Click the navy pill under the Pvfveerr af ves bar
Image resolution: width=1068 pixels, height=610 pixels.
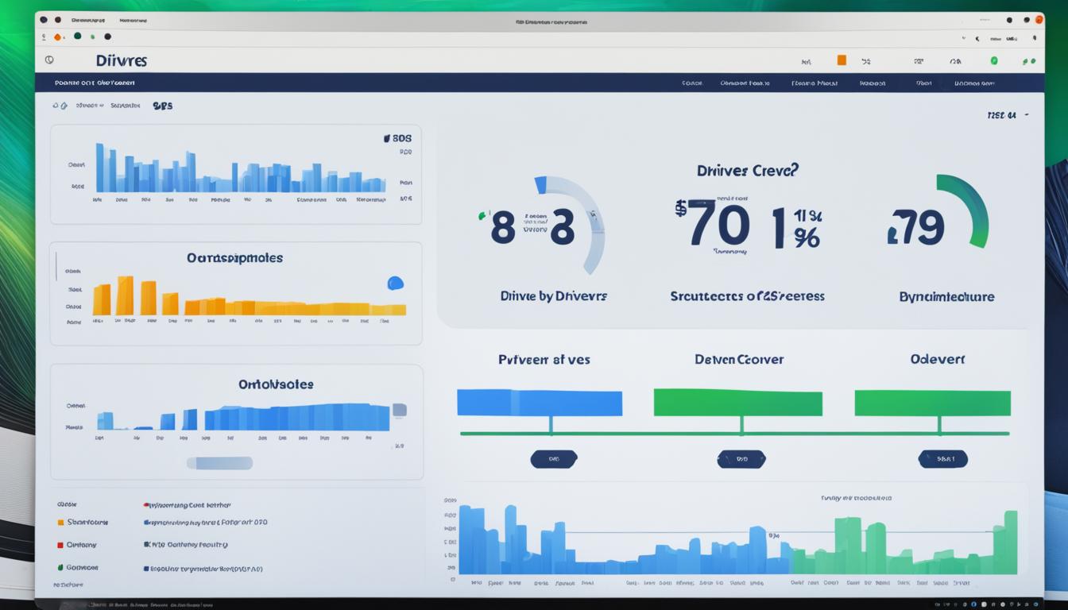coord(554,458)
